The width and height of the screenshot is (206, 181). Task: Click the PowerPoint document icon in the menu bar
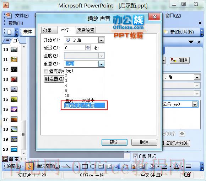[9, 16]
